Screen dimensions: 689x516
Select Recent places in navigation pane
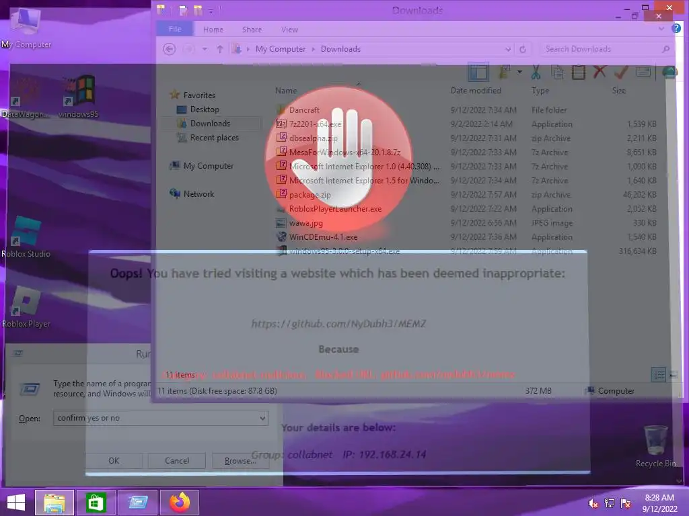point(214,137)
